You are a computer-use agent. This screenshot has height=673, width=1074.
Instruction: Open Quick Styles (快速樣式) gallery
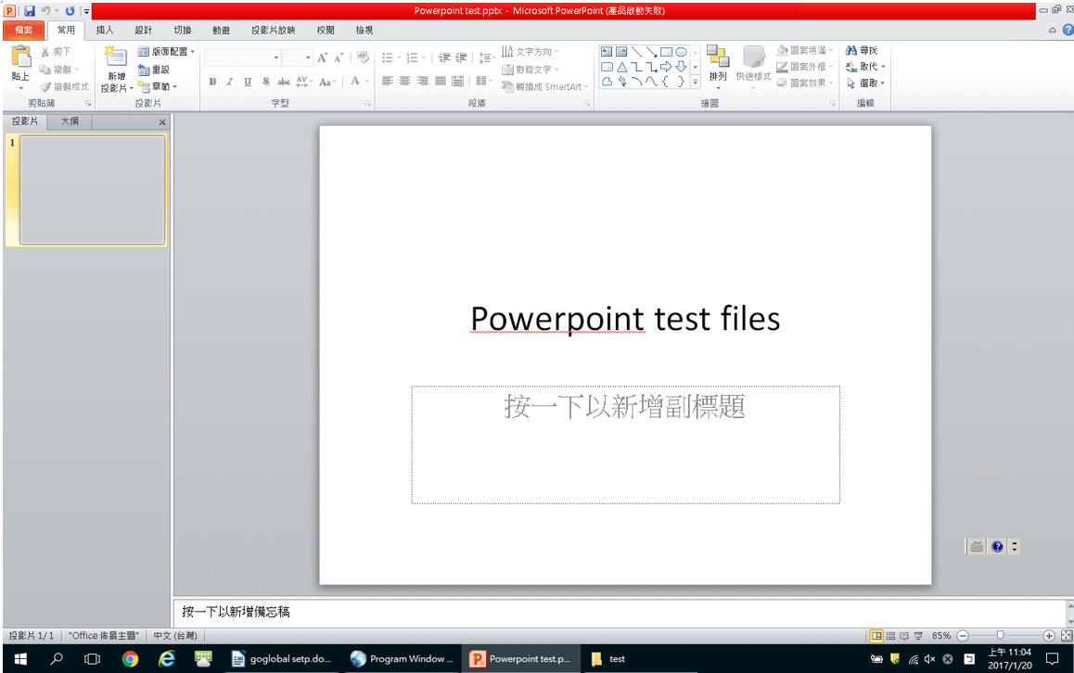(x=753, y=65)
